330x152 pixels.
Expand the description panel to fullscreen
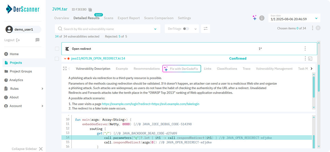(x=65, y=68)
